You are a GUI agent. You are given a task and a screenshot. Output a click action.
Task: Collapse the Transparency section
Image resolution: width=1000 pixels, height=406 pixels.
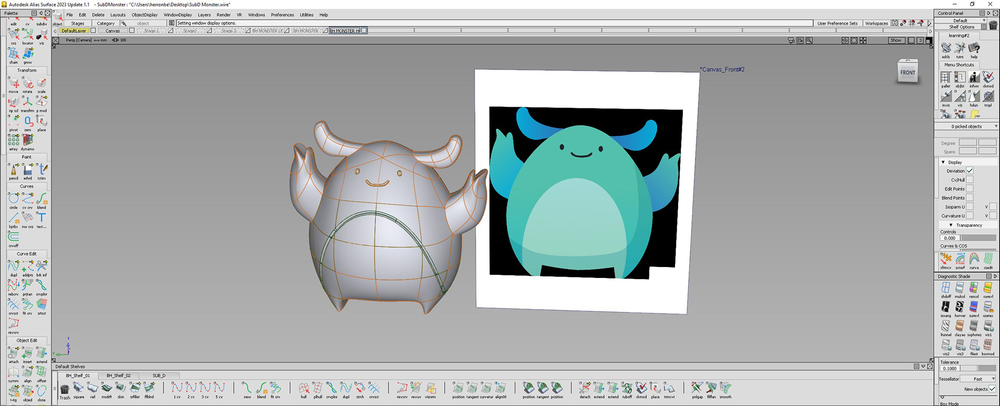coord(951,225)
